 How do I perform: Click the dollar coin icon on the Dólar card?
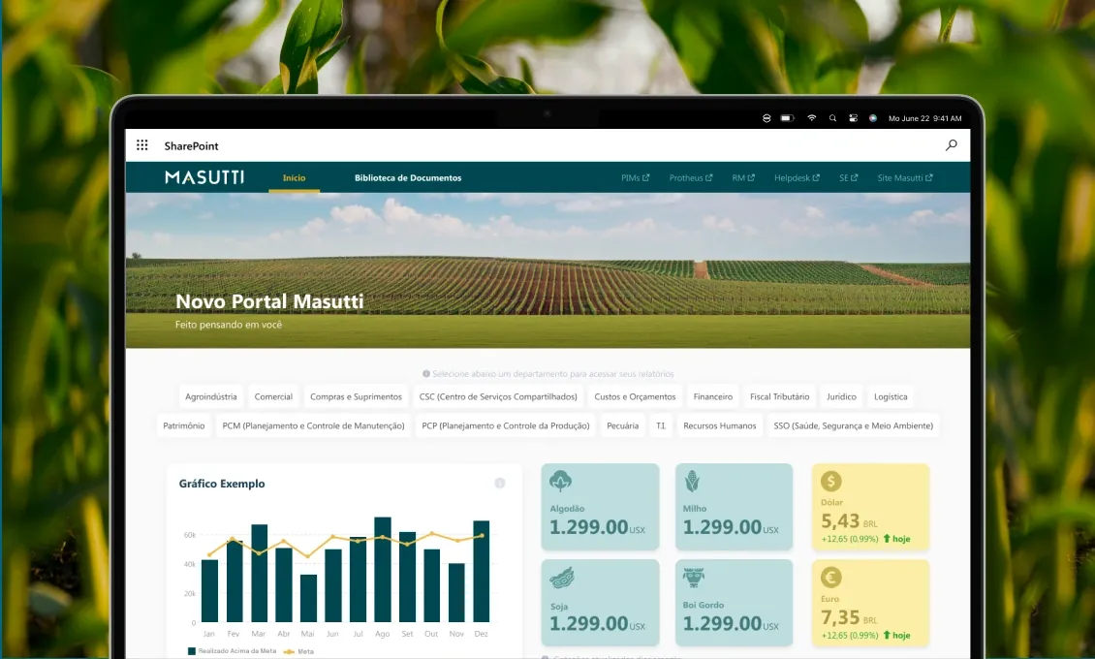831,481
